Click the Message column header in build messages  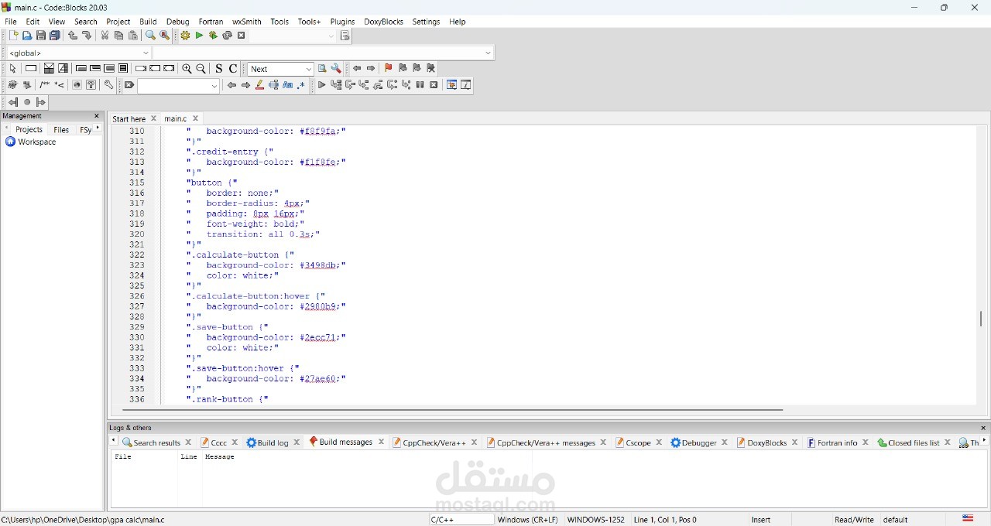[x=220, y=457]
